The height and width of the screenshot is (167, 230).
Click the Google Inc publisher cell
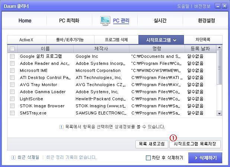pos(87,56)
